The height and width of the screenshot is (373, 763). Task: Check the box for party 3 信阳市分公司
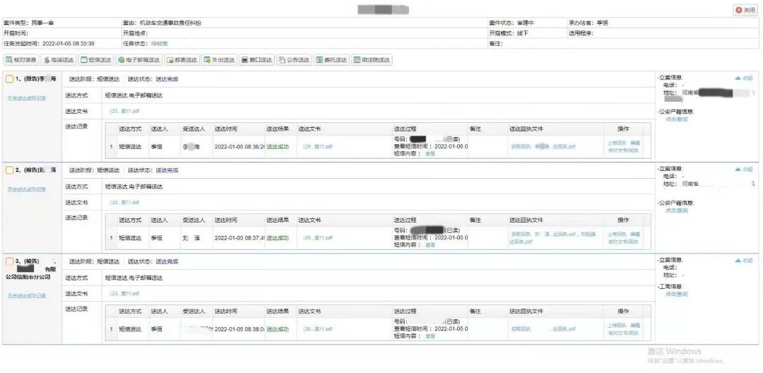[x=9, y=261]
